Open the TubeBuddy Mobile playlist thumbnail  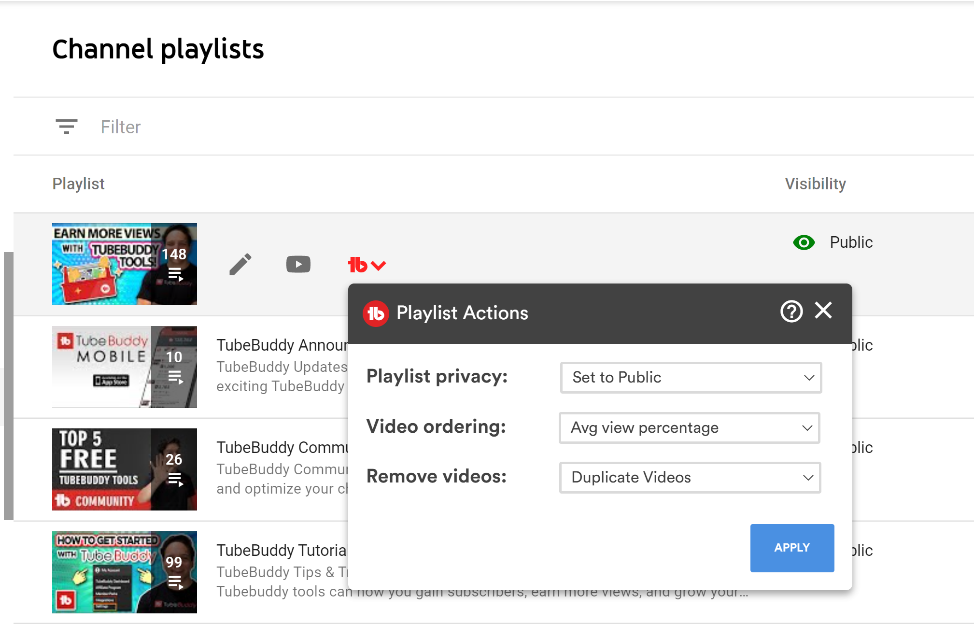pyautogui.click(x=124, y=367)
